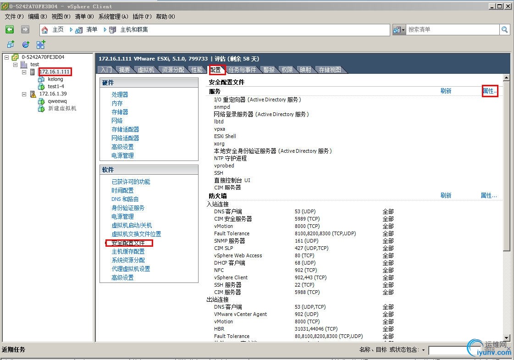Click the hosts and clusters breadcrumb icon
Viewport: 514px width, 360px height.
click(112, 30)
